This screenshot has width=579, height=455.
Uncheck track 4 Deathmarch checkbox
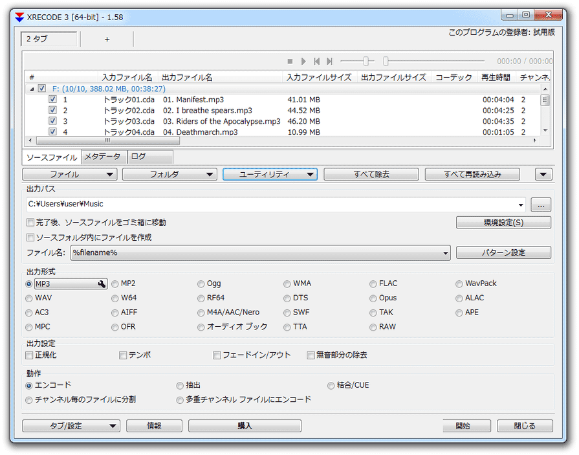[x=53, y=131]
